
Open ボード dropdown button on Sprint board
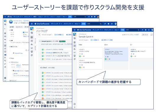point(145,35)
